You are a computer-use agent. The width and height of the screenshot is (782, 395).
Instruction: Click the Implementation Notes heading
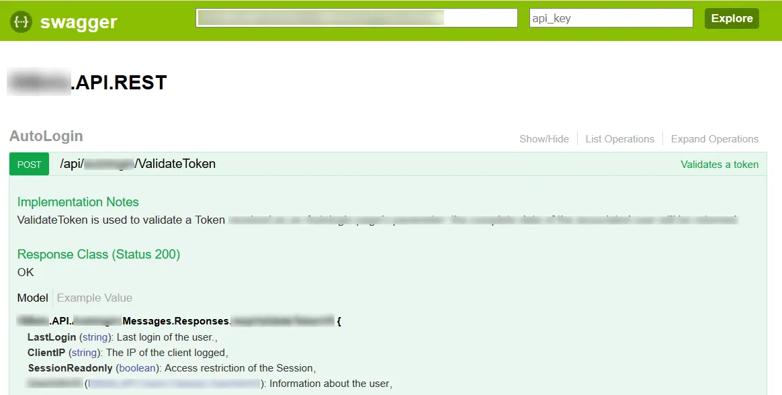click(x=79, y=202)
